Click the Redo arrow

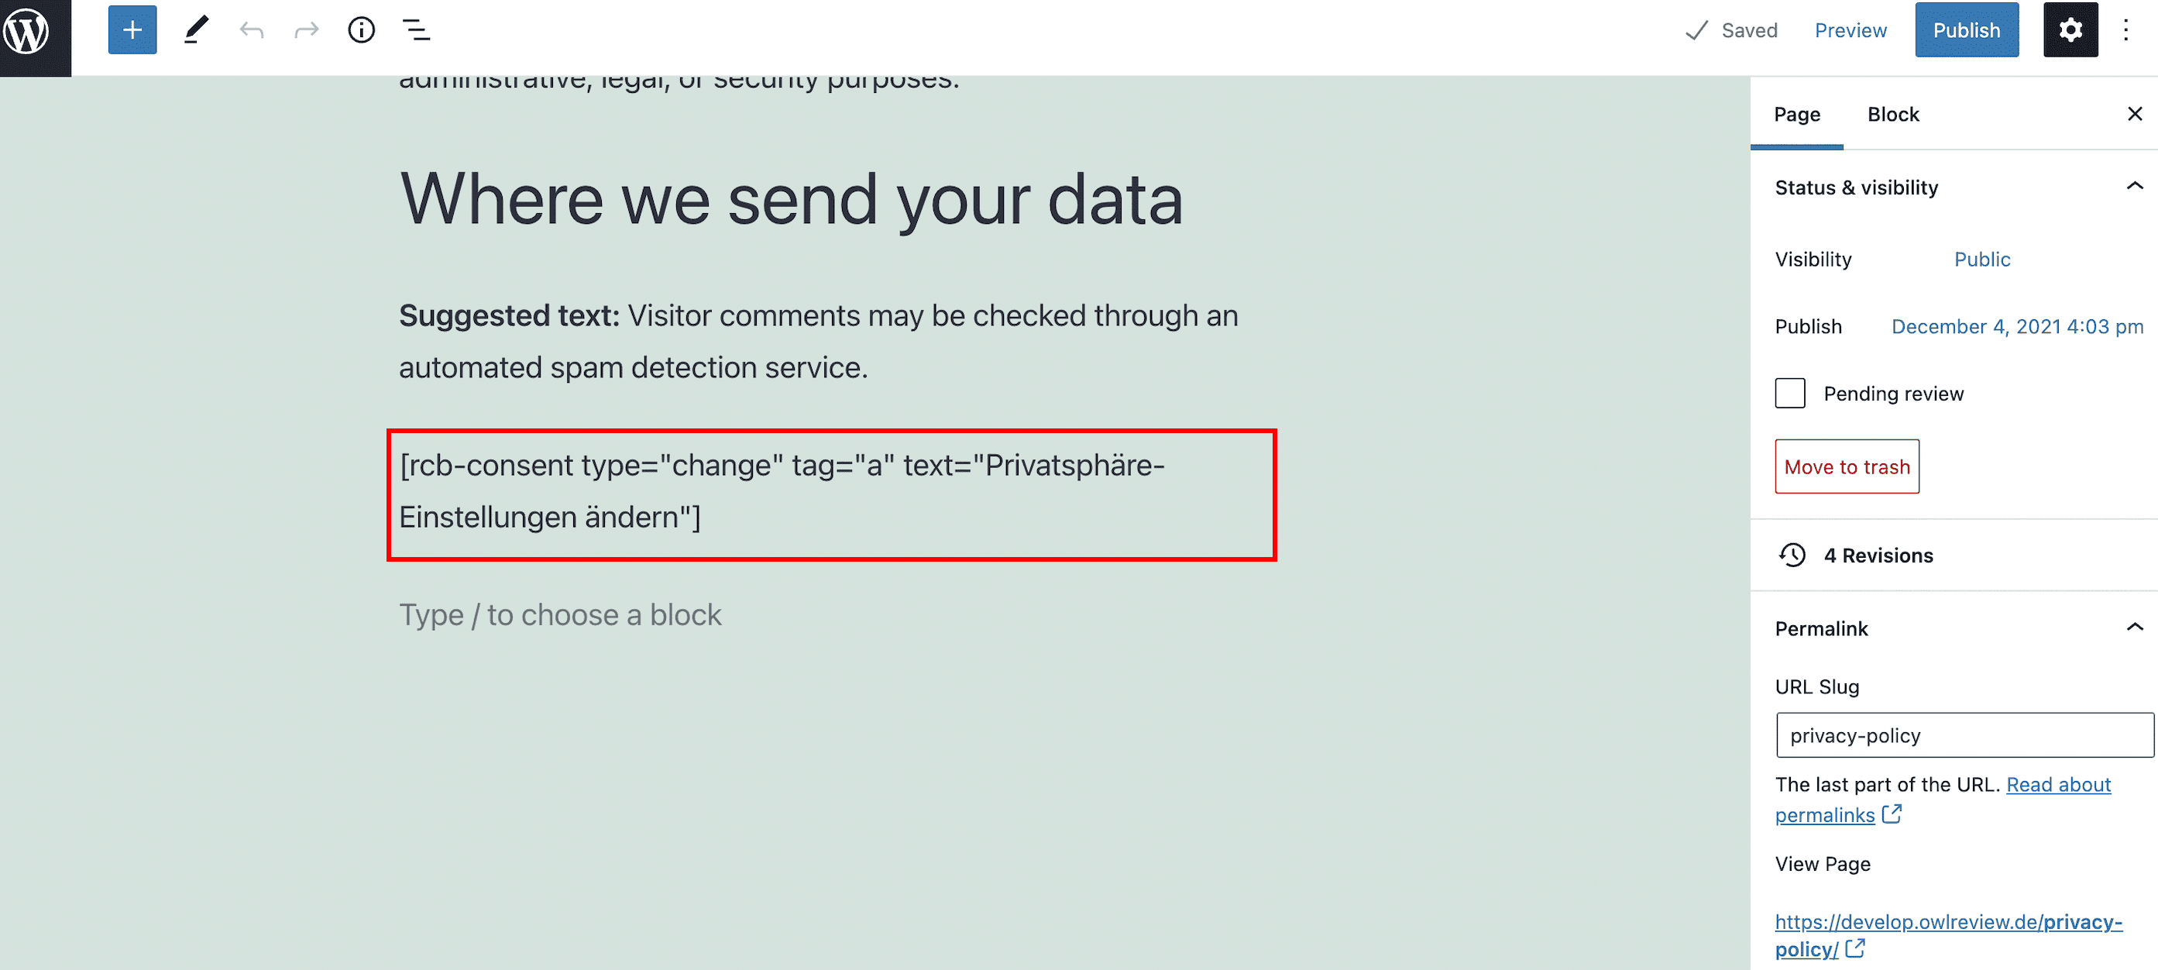click(x=307, y=31)
